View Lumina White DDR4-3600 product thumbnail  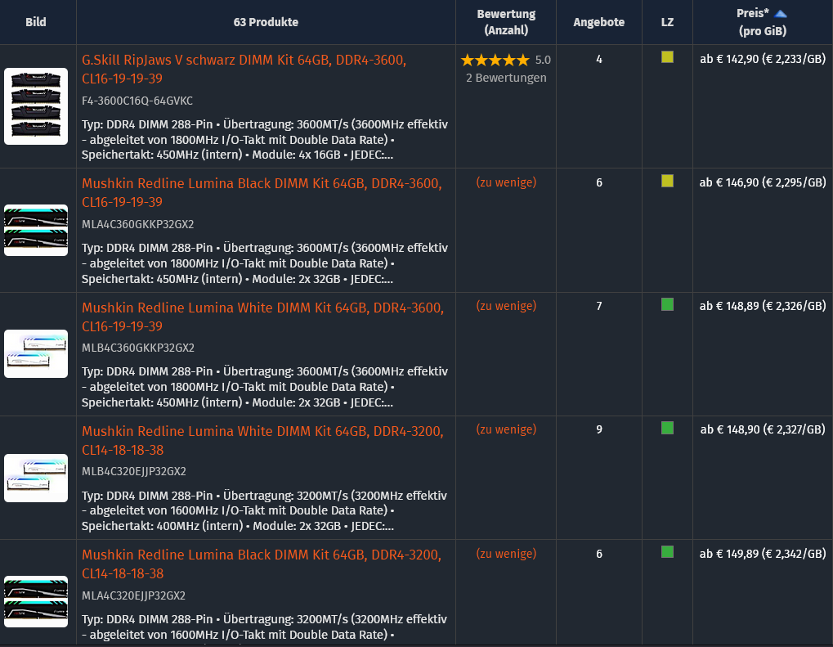tap(36, 353)
